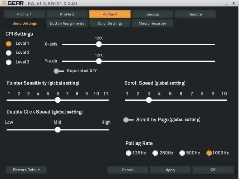
Task: Toggle the Separated X/Y switch
Action: 59,71
